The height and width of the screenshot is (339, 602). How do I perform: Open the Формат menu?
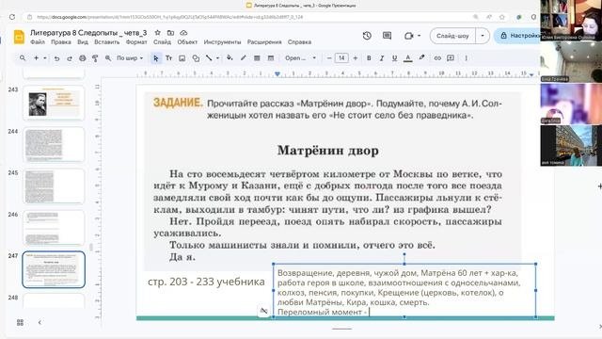point(136,41)
